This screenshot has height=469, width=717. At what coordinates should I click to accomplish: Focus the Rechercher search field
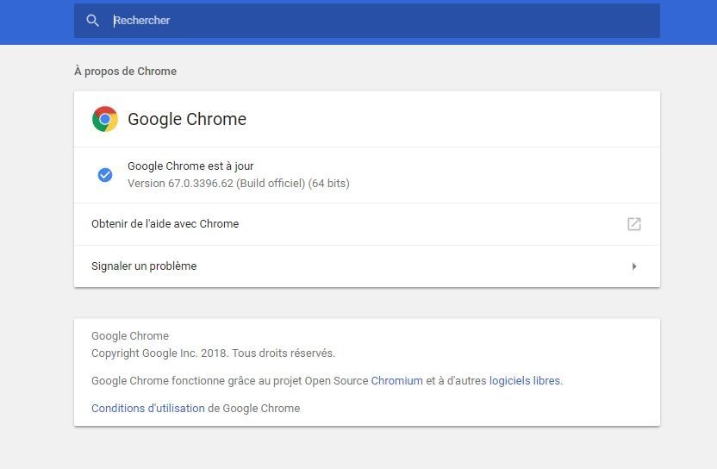coord(367,21)
